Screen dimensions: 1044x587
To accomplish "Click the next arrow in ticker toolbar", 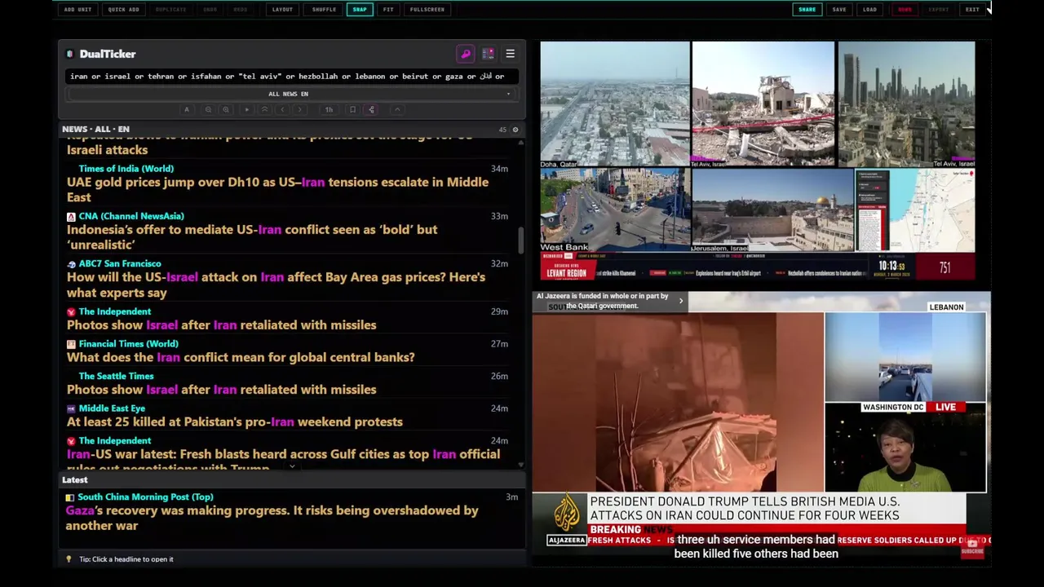I will point(301,109).
